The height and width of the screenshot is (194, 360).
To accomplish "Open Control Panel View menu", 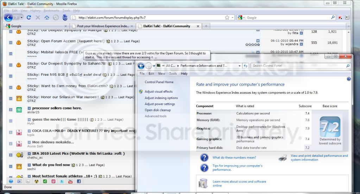I will tap(162, 73).
